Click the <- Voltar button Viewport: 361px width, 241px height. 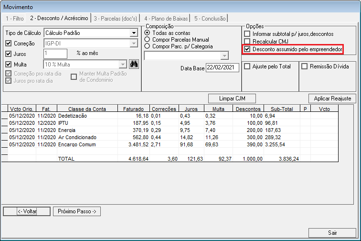click(27, 211)
